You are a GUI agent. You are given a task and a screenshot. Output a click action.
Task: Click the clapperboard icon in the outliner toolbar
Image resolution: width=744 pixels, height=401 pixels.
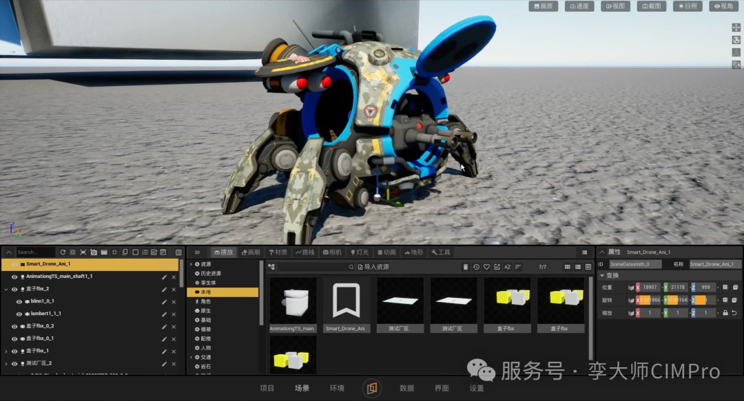point(104,252)
